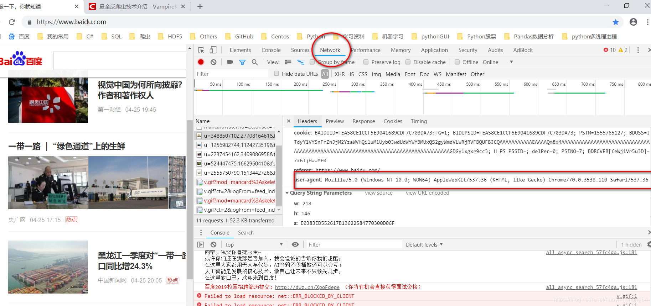The width and height of the screenshot is (651, 306).
Task: Filter requests by Img
Action: pos(376,74)
